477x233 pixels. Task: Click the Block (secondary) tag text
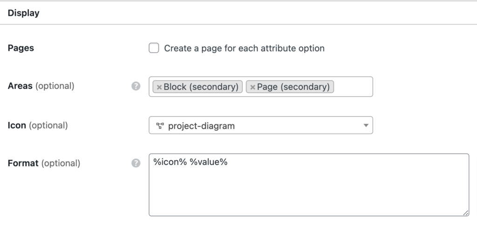[x=201, y=87]
